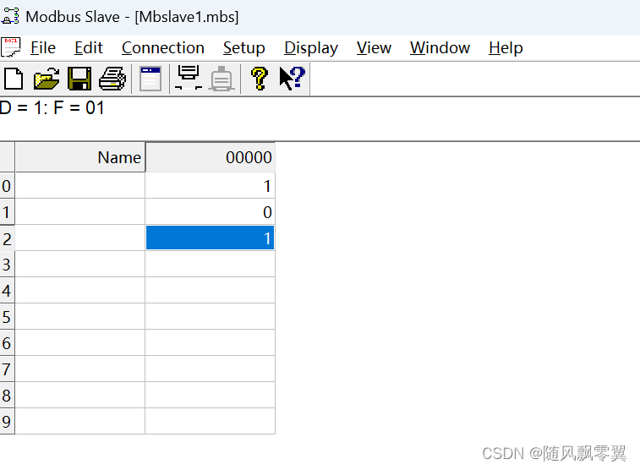Select empty value cell in row 5

click(211, 316)
